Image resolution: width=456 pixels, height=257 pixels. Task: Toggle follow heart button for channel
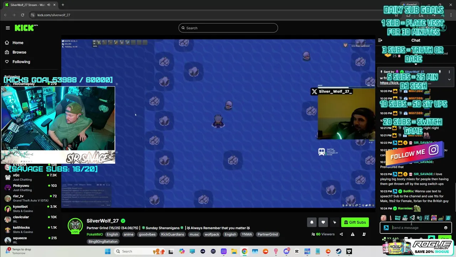point(323,222)
